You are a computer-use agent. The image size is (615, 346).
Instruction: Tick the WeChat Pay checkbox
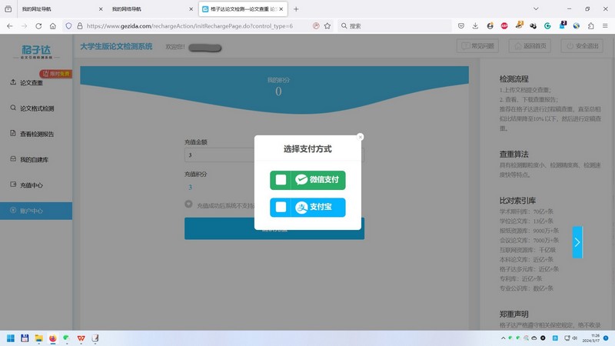pos(281,180)
